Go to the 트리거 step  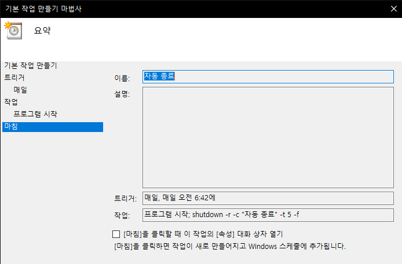(x=14, y=78)
